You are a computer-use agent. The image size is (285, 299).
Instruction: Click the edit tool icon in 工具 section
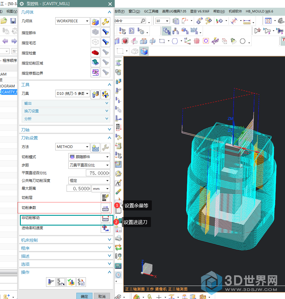[x=106, y=94]
